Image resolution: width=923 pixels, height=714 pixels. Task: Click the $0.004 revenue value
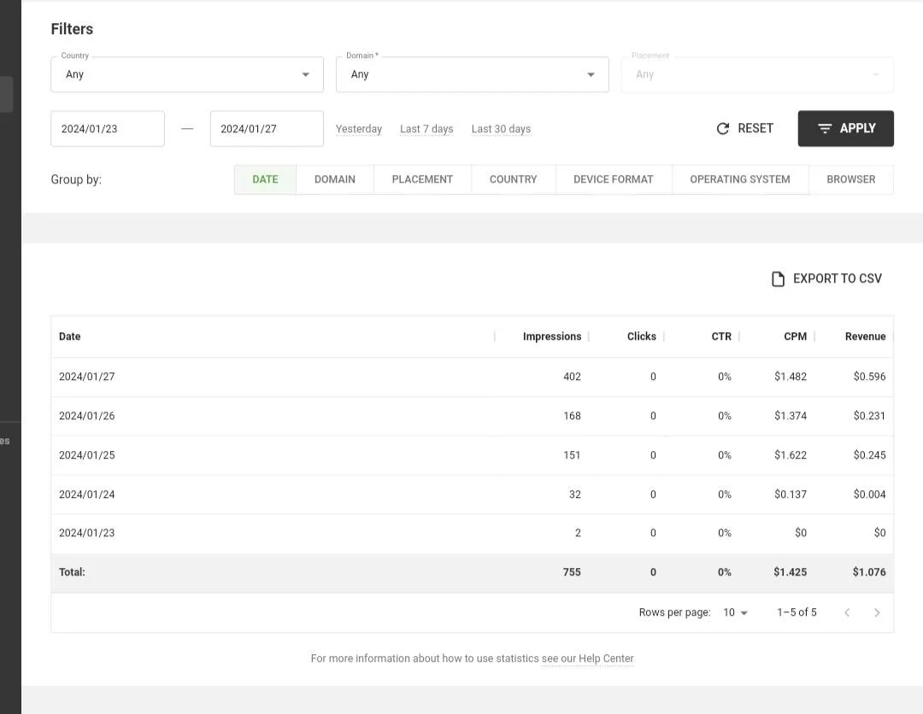pos(869,495)
